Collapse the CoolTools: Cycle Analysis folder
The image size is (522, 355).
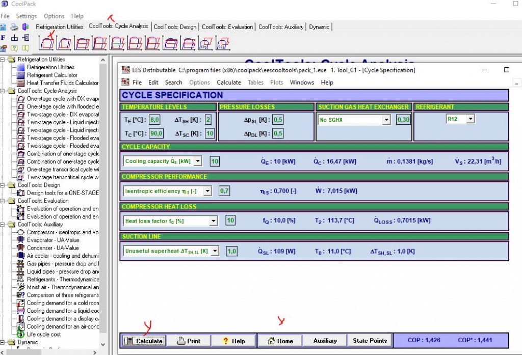pos(3,91)
